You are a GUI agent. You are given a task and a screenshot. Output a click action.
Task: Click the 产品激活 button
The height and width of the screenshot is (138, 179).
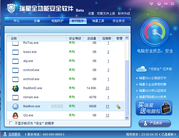tap(155, 123)
